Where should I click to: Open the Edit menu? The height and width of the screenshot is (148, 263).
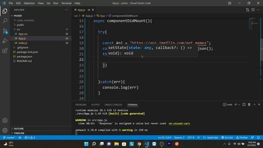click(18, 3)
